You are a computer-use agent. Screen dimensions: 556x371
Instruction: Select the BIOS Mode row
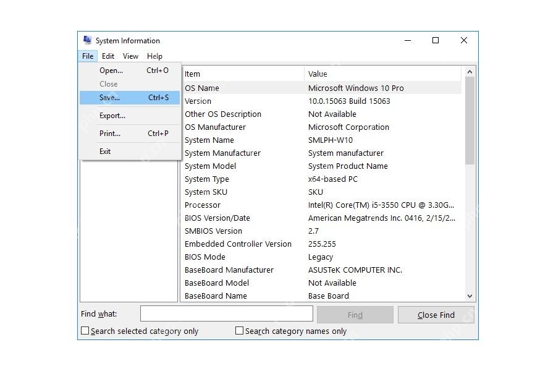click(x=321, y=257)
